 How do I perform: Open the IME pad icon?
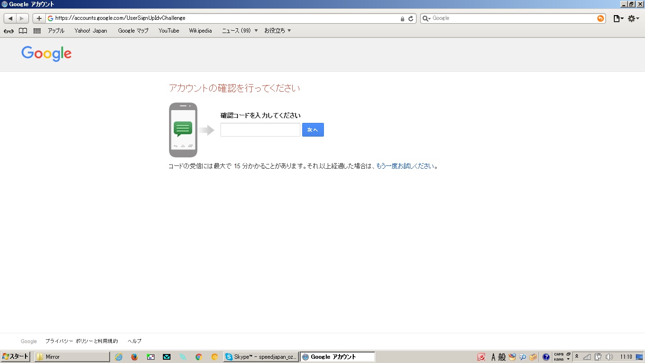point(512,357)
